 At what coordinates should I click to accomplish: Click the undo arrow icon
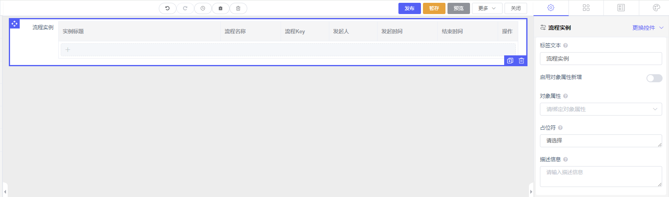pyautogui.click(x=167, y=8)
